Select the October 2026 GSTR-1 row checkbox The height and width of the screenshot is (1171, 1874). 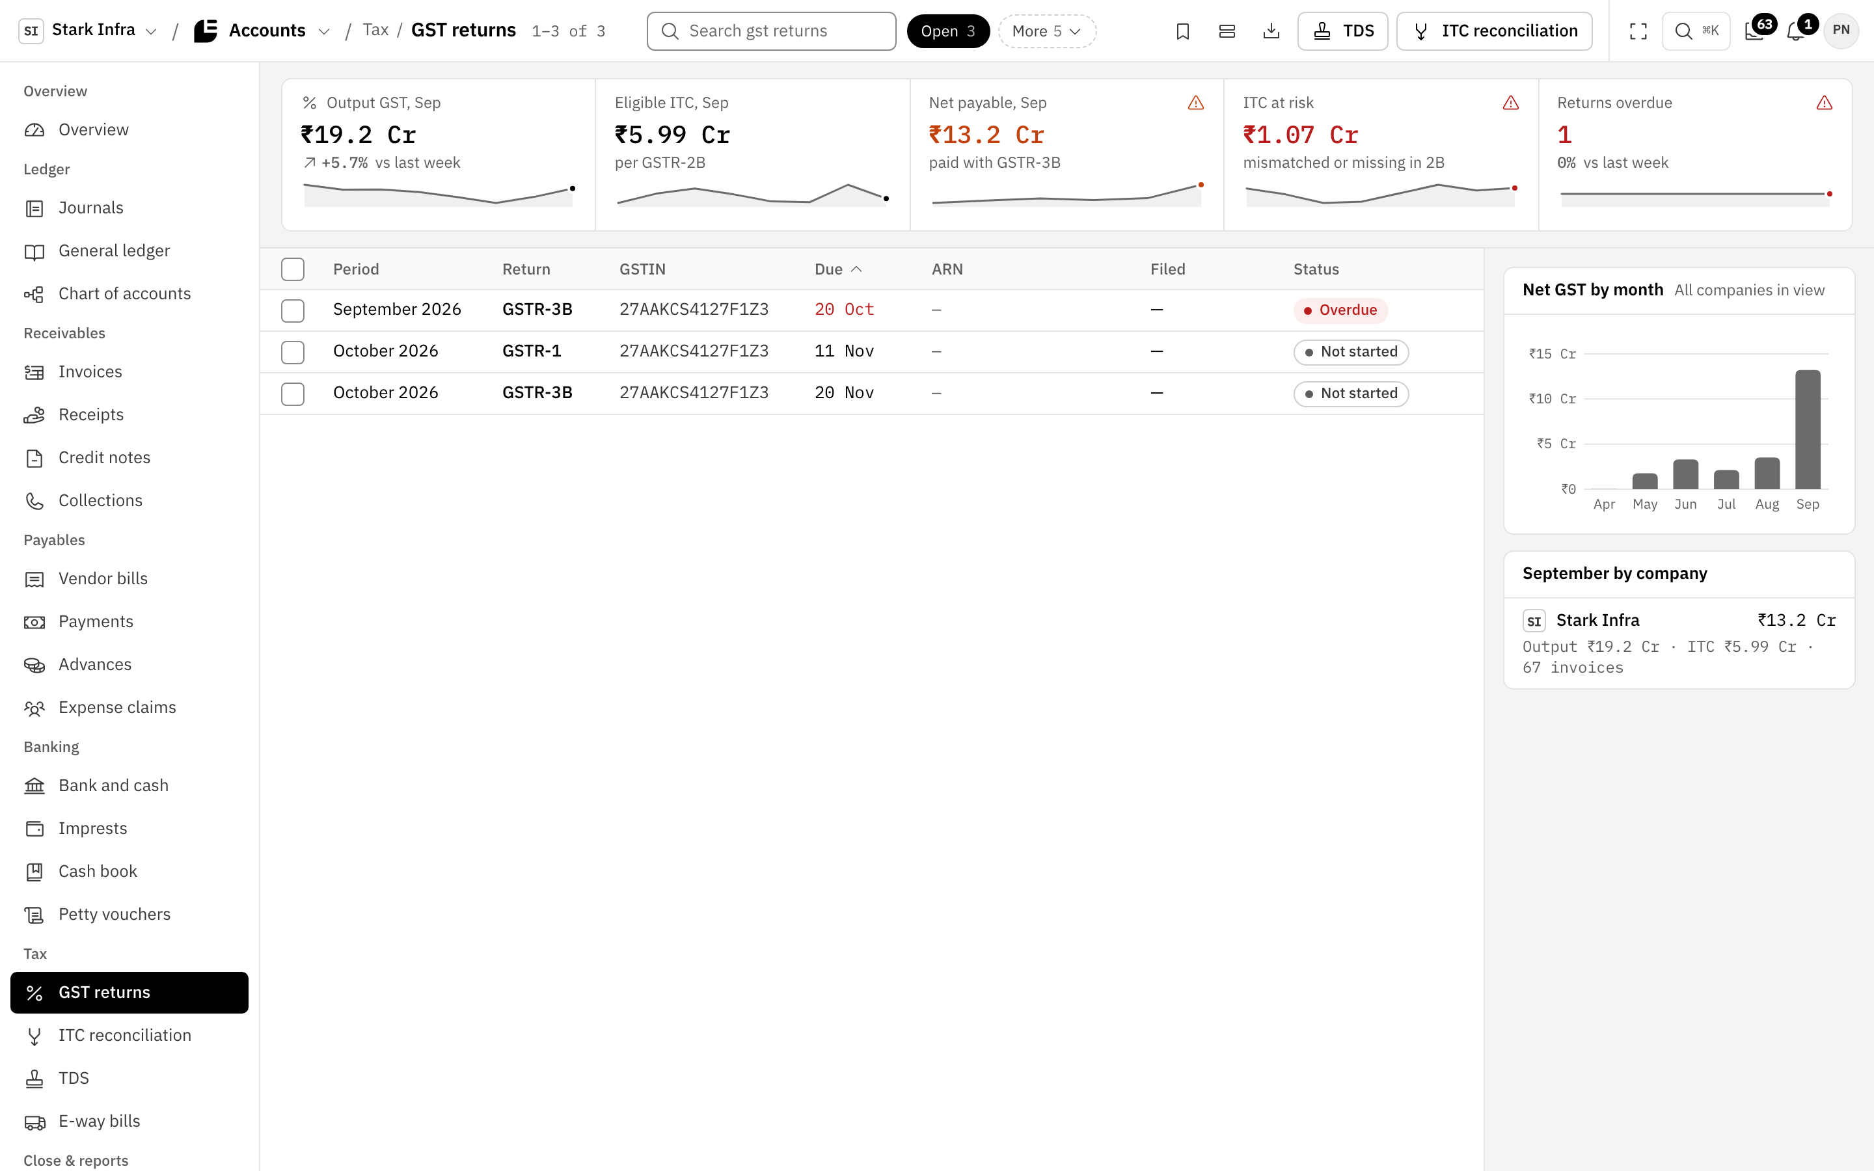[x=293, y=353]
